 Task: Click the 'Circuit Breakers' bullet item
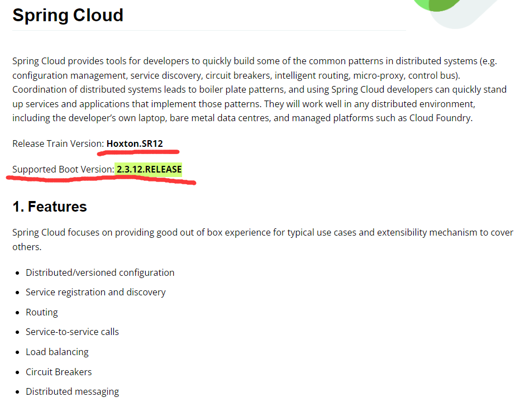[59, 372]
